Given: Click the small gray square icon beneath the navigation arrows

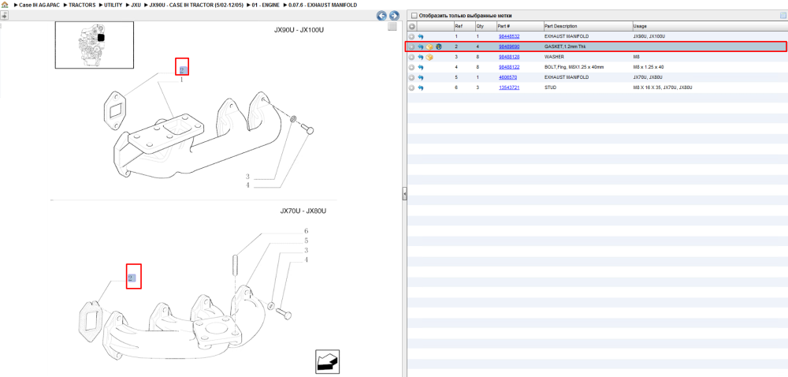Looking at the screenshot, I should pos(392,27).
